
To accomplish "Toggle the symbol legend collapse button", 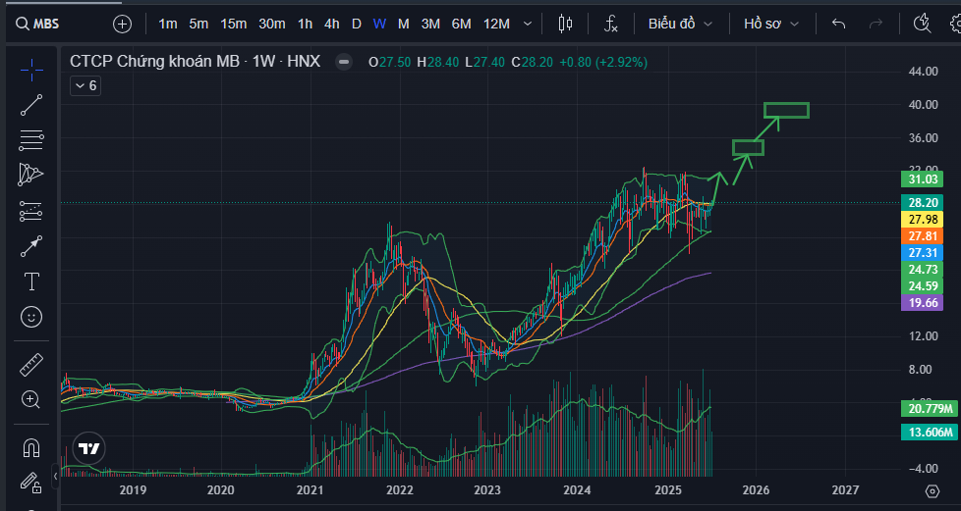I will 343,62.
